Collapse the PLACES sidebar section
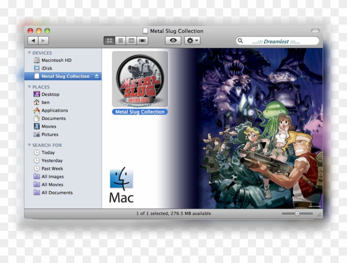This screenshot has width=347, height=263. 29,87
